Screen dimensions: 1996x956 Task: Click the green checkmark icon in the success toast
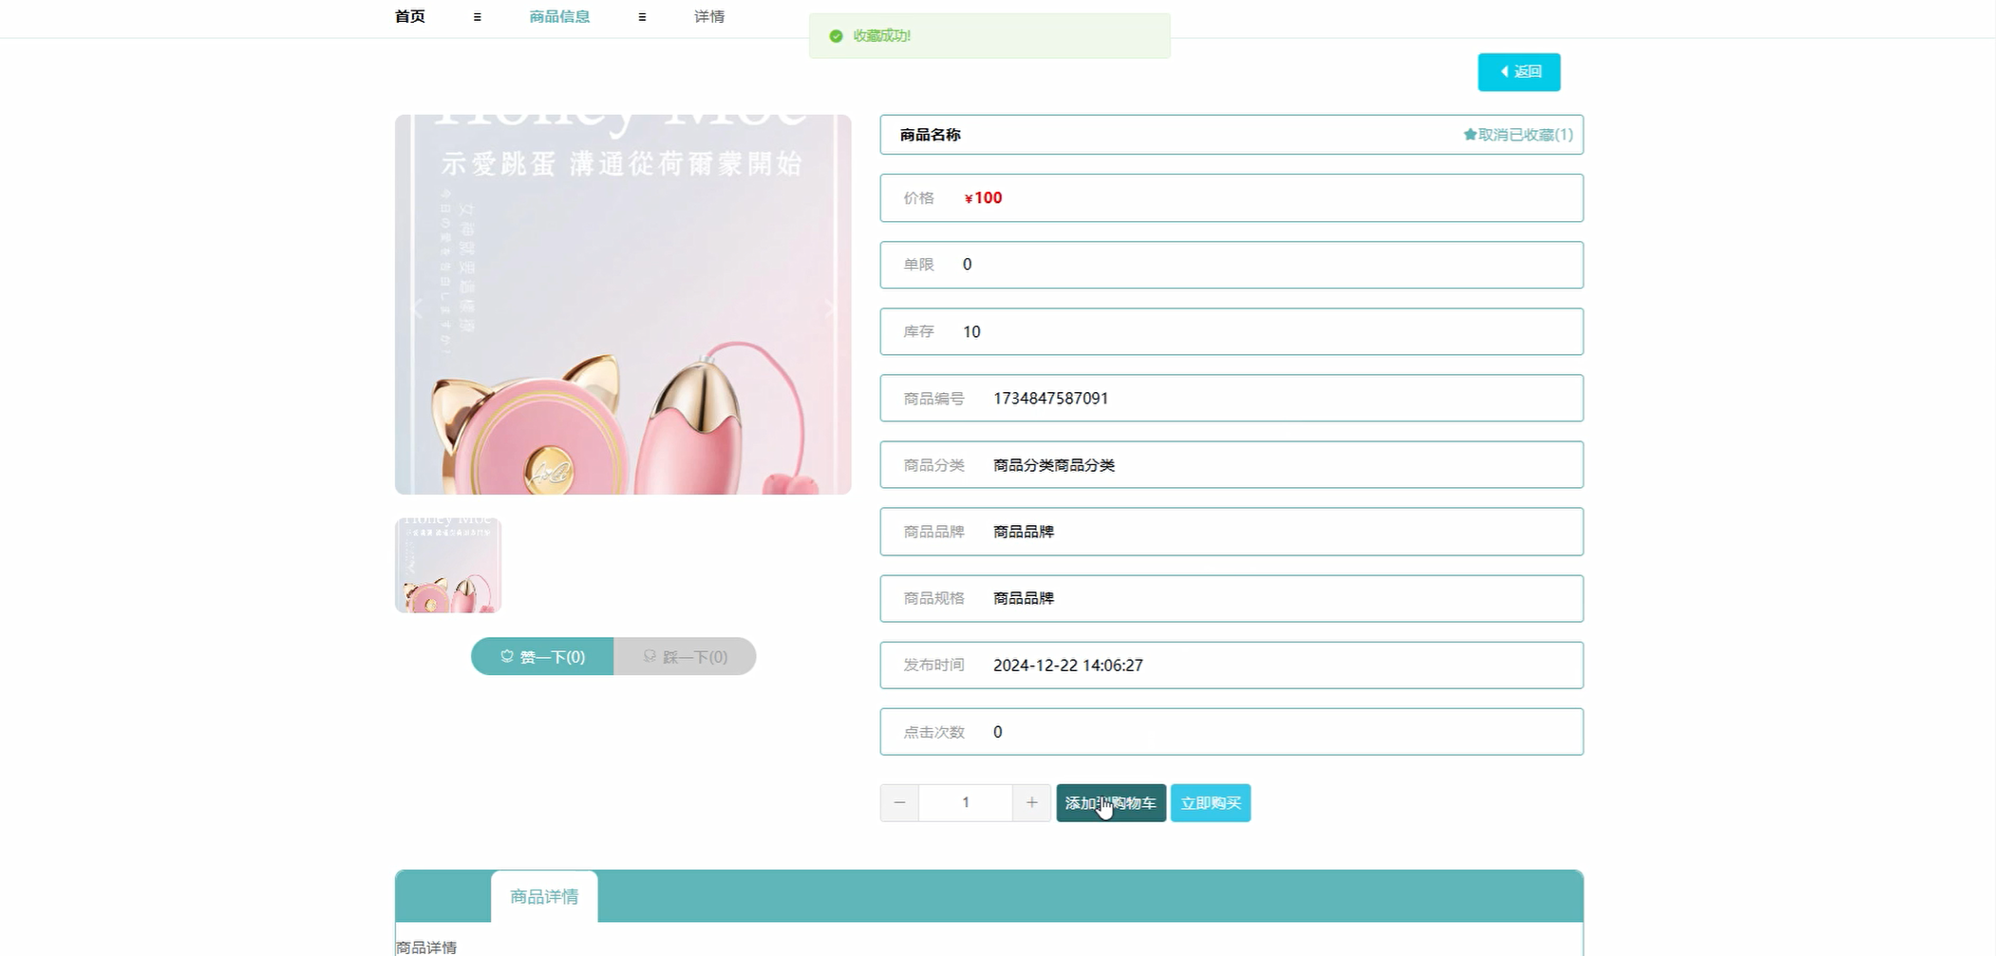click(836, 35)
